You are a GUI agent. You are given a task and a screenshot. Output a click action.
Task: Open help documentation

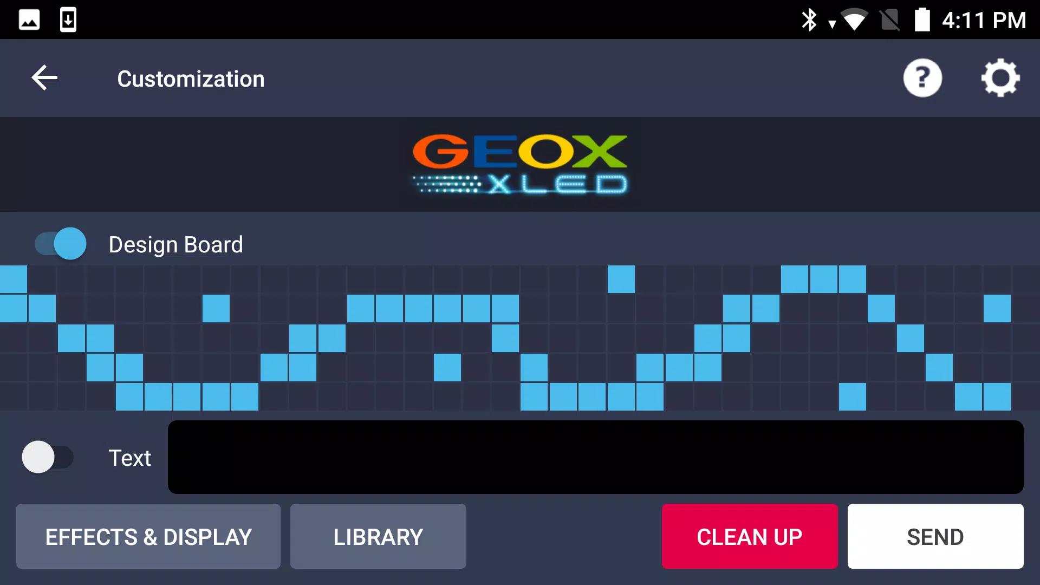tap(922, 78)
